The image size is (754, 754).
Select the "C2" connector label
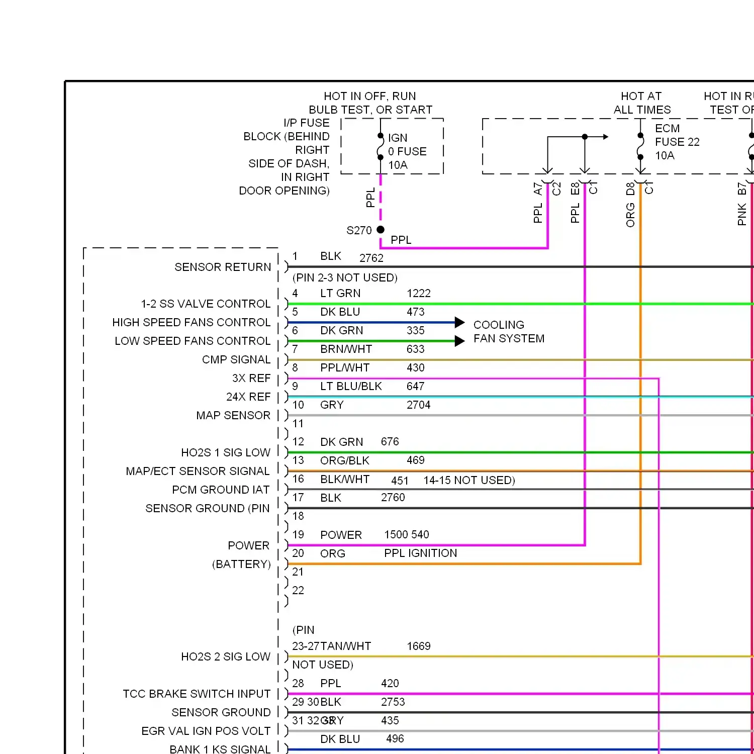click(556, 189)
